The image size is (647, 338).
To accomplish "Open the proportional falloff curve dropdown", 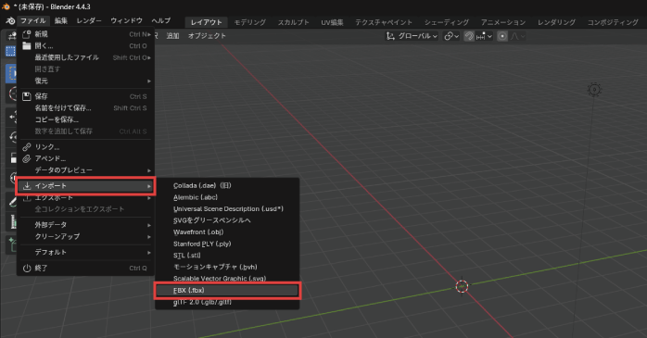I will tap(517, 36).
